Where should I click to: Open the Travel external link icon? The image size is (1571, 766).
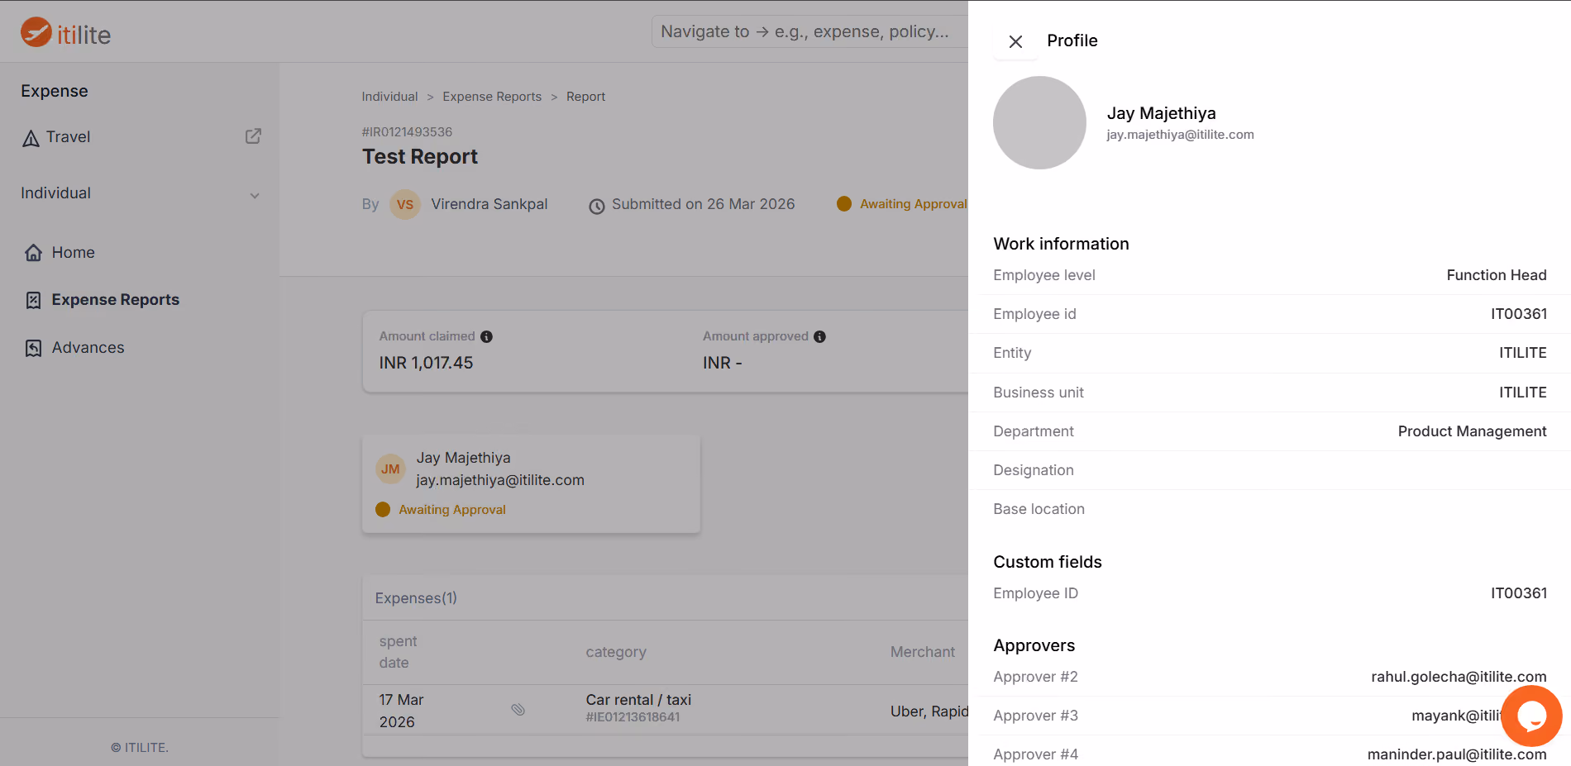[x=253, y=136]
